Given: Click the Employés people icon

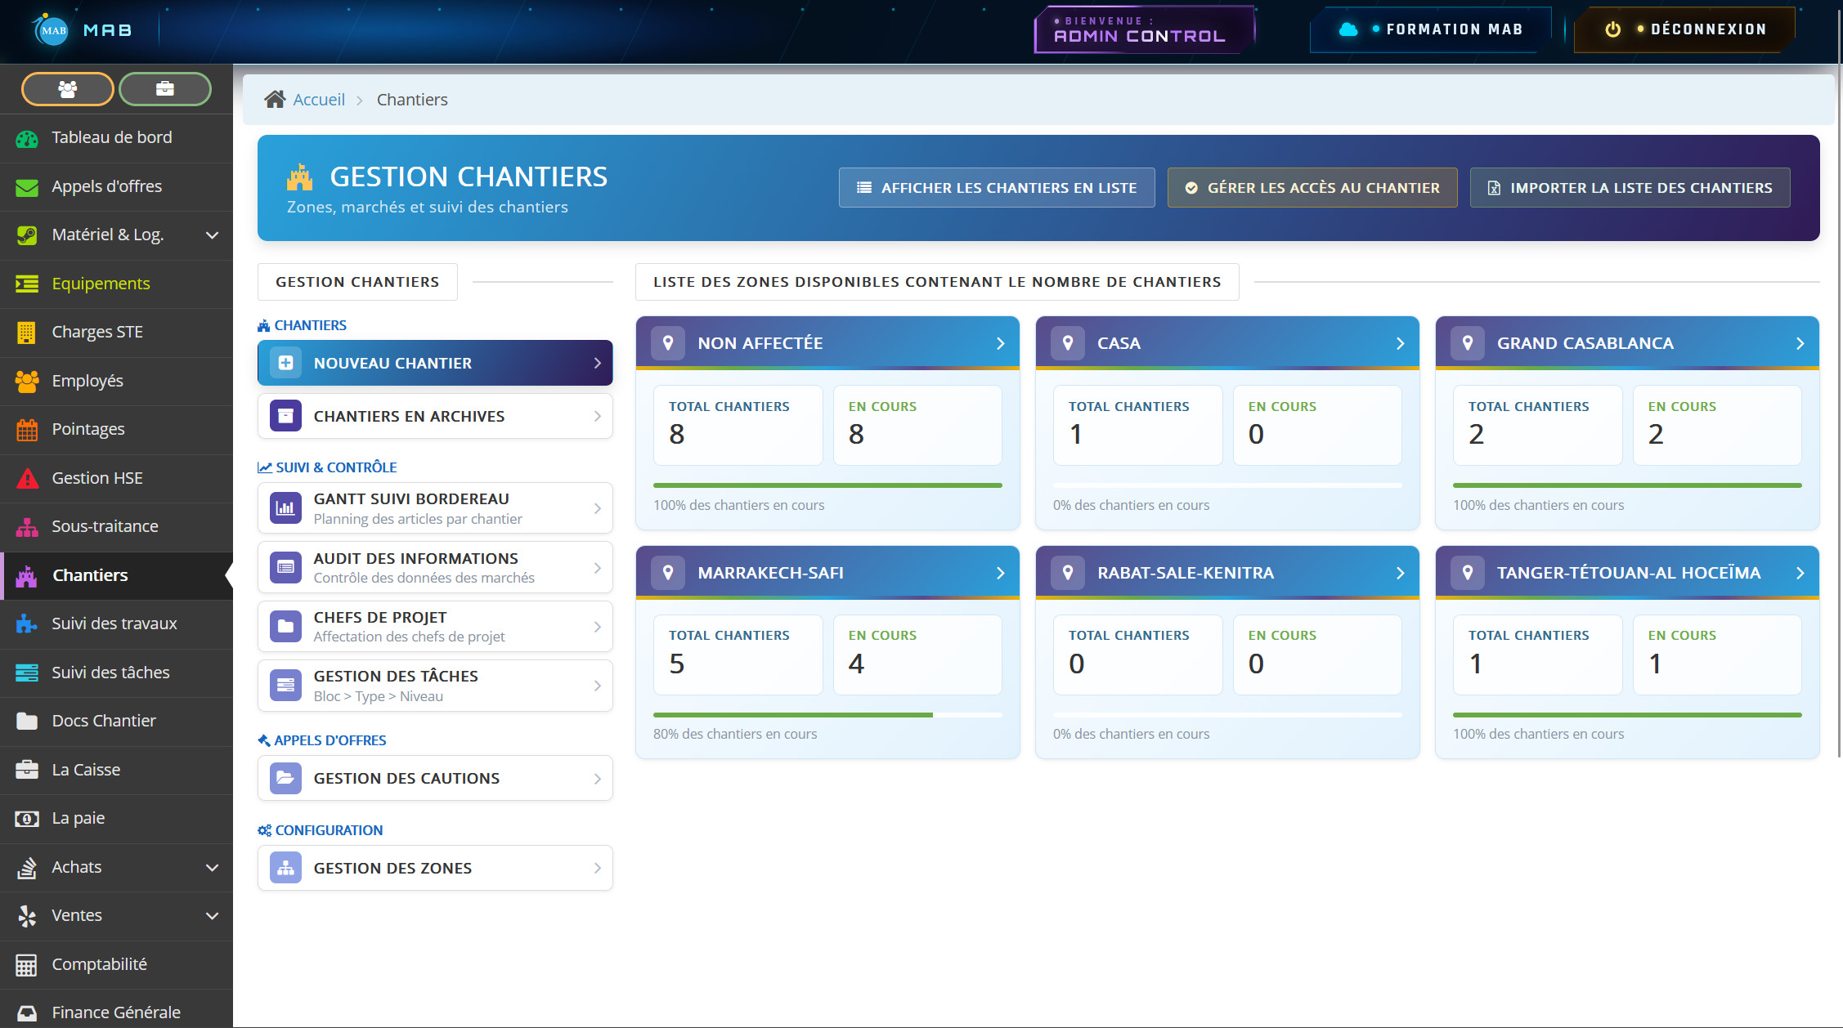Looking at the screenshot, I should (x=27, y=381).
